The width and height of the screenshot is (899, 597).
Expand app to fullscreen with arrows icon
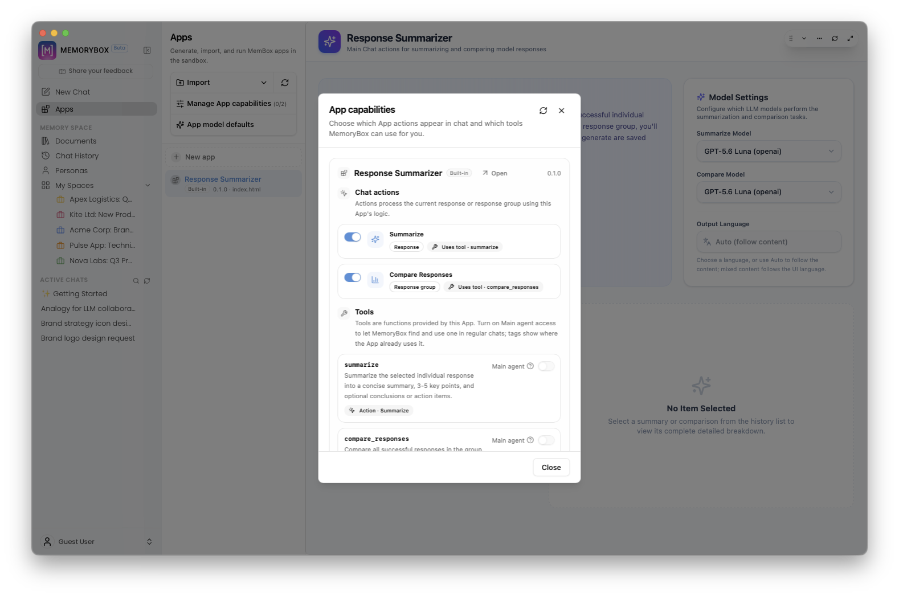850,38
